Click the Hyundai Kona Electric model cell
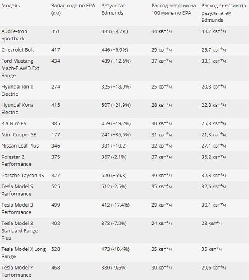The height and width of the screenshot is (280, 249). click(18, 109)
